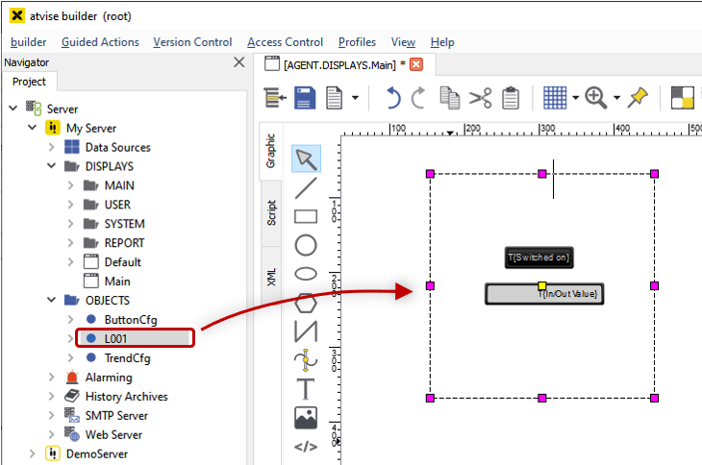Select the Text tool
This screenshot has width=702, height=465.
[306, 389]
